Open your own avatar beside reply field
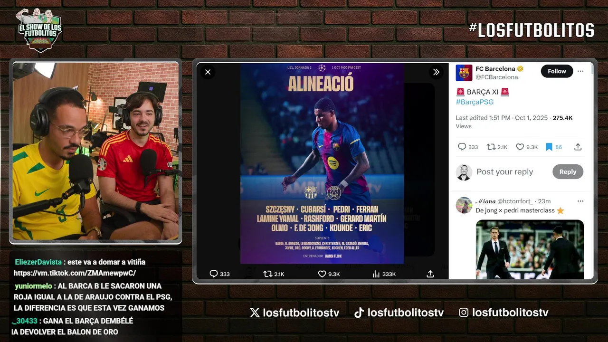Image resolution: width=608 pixels, height=342 pixels. point(464,172)
